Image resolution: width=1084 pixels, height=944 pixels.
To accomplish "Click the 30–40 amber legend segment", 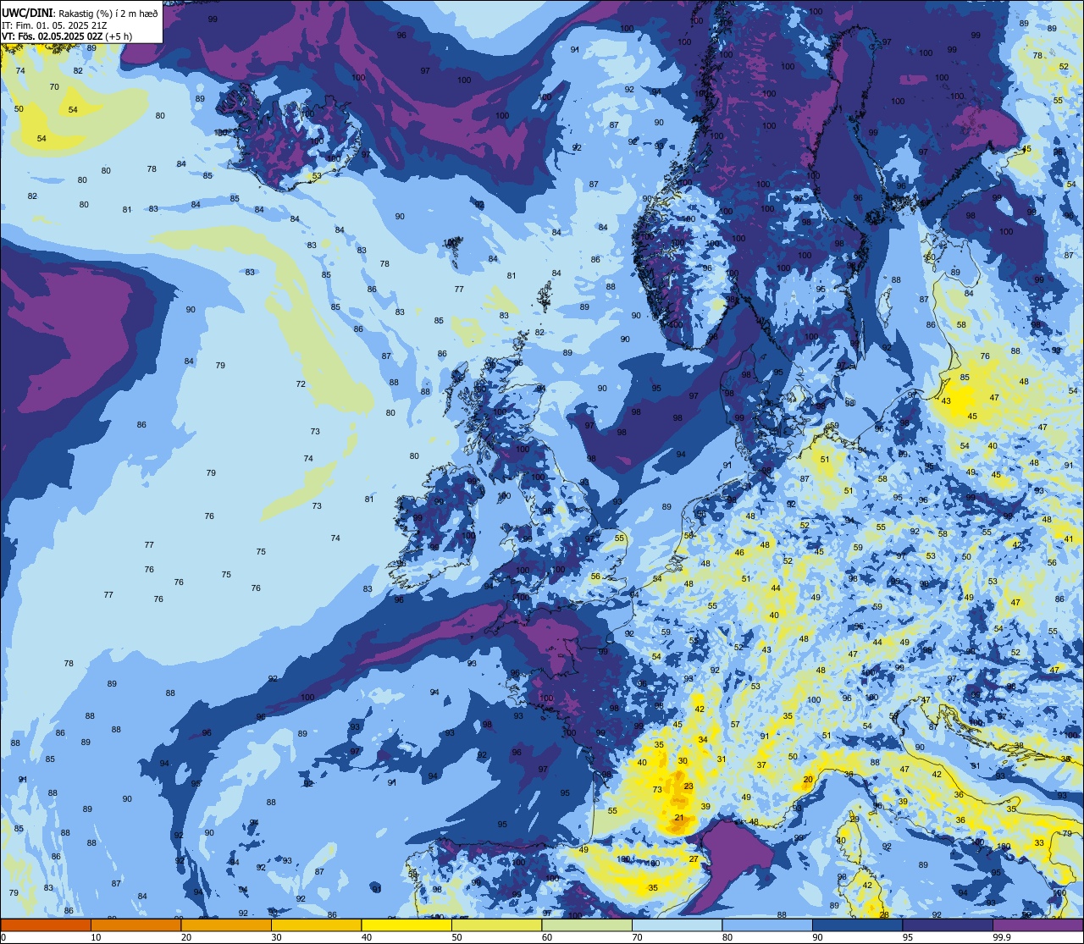I will (316, 925).
